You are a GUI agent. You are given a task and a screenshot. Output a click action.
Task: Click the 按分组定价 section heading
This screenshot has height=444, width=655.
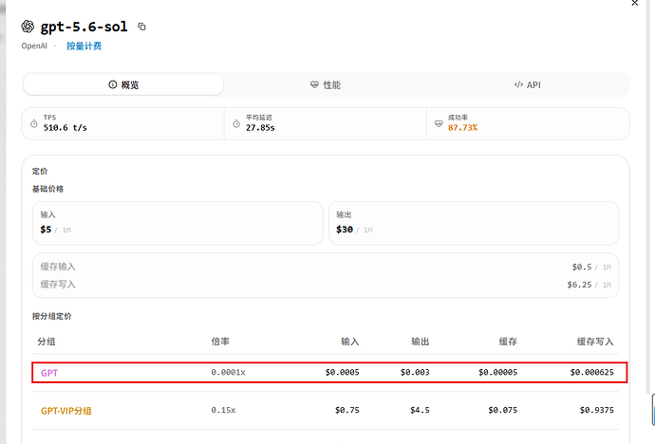(x=52, y=316)
